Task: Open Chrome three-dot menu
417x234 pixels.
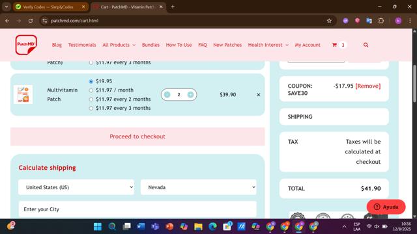Action: coord(410,21)
